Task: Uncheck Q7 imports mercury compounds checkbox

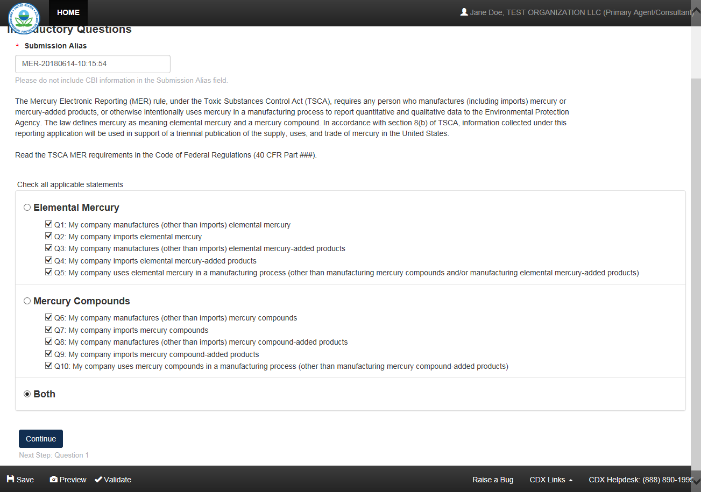Action: click(x=49, y=330)
